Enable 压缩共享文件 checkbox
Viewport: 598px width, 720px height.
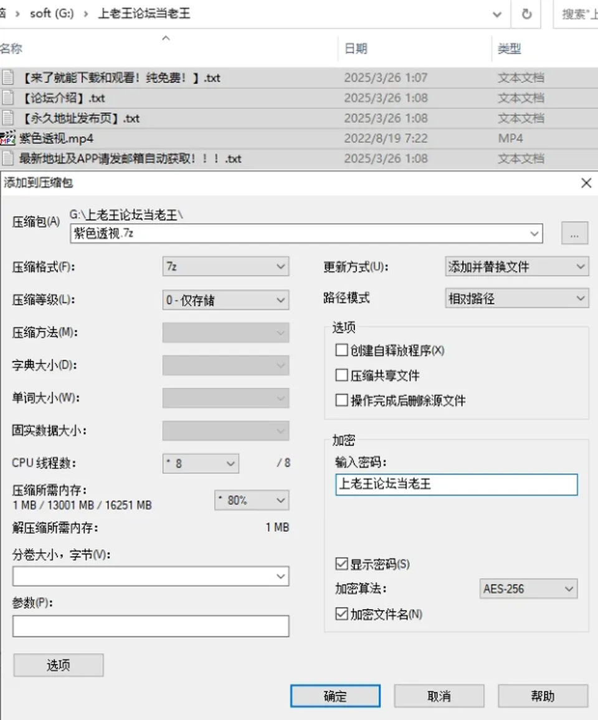(341, 375)
